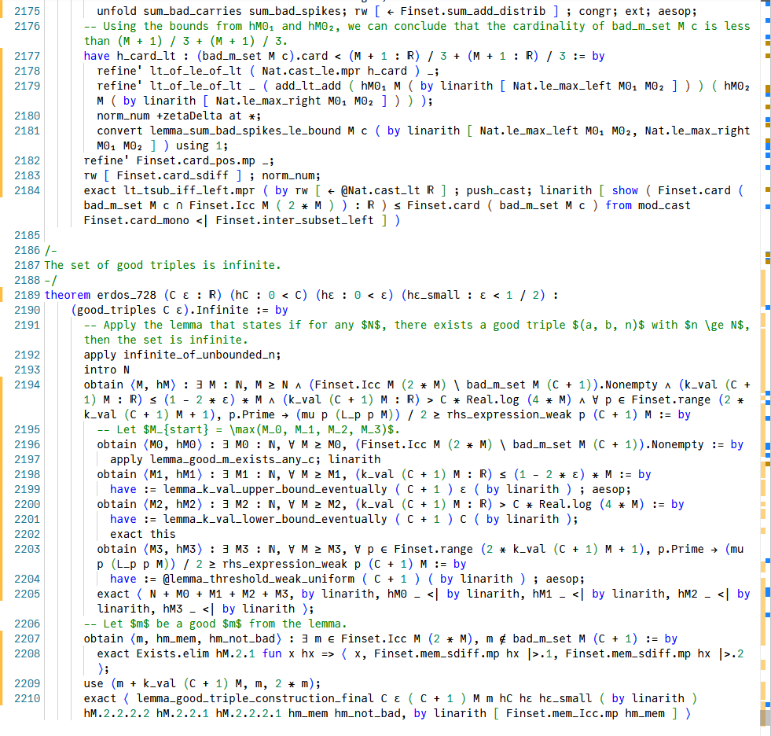
Task: Click the comment beginning 'Let $M_{start}'
Action: tap(248, 429)
